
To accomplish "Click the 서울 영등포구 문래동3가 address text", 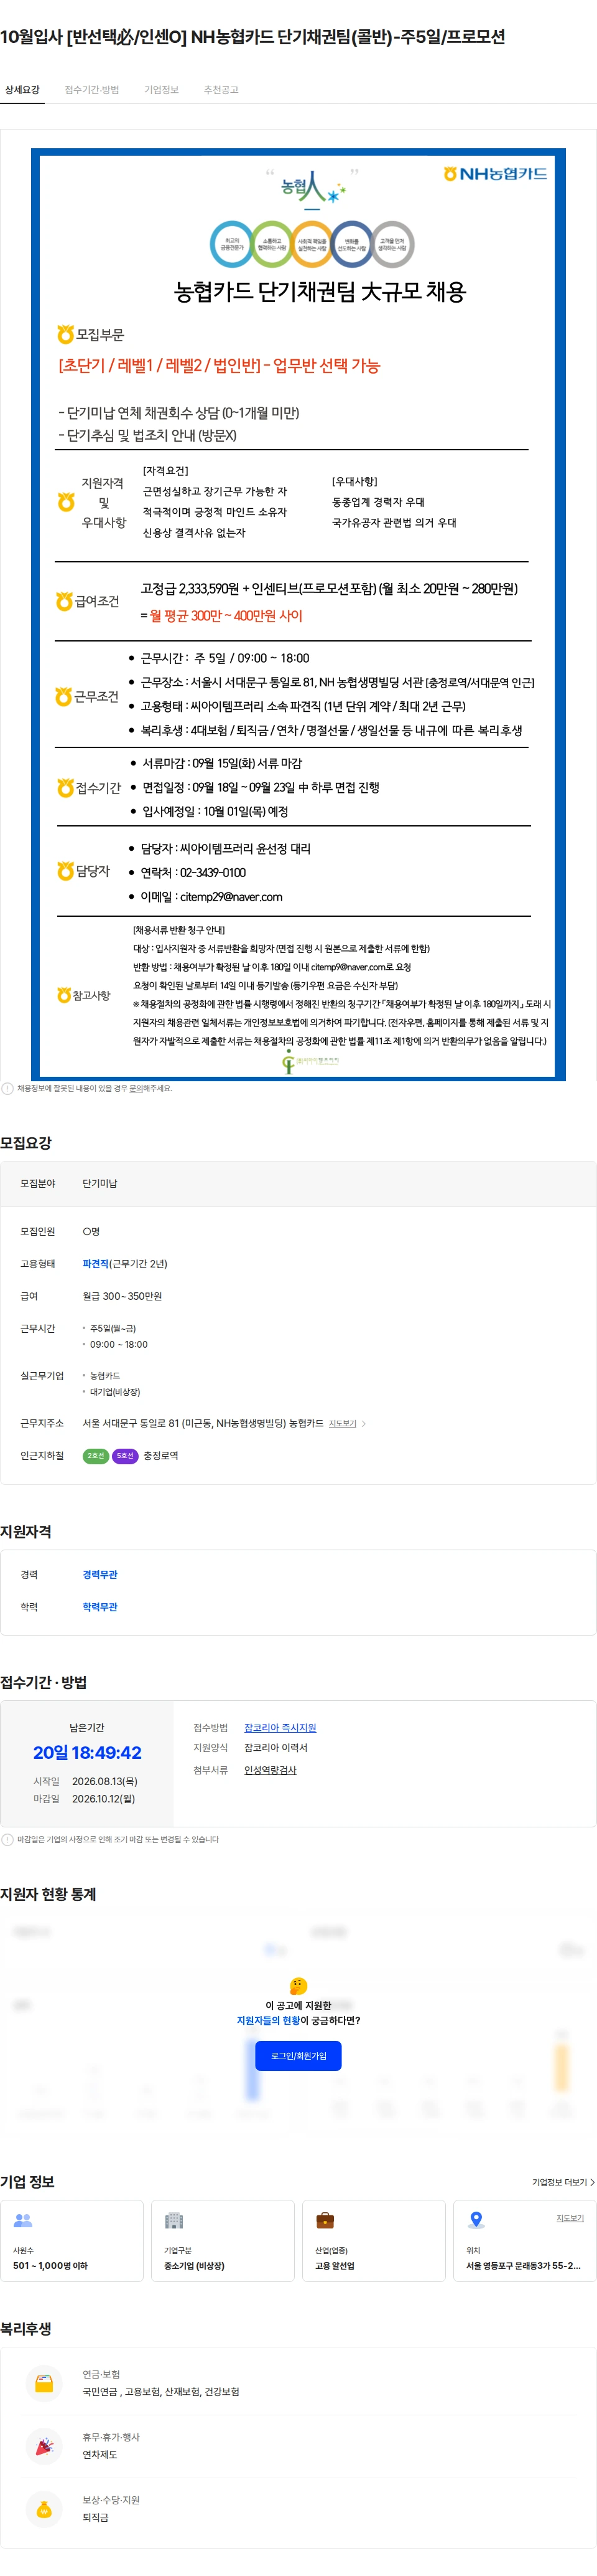I will pos(523,2266).
